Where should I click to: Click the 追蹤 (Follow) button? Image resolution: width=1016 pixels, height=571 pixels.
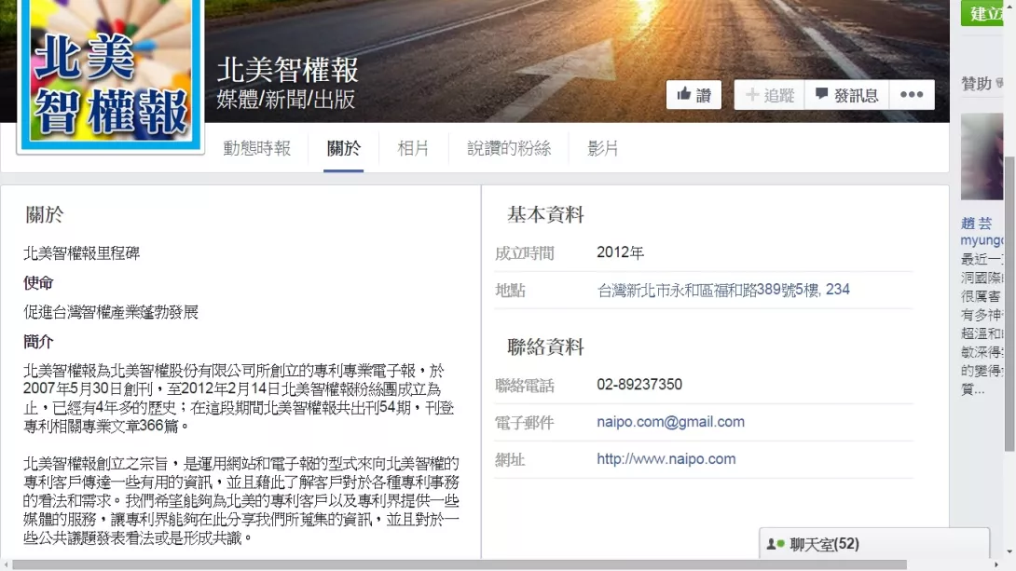click(769, 95)
